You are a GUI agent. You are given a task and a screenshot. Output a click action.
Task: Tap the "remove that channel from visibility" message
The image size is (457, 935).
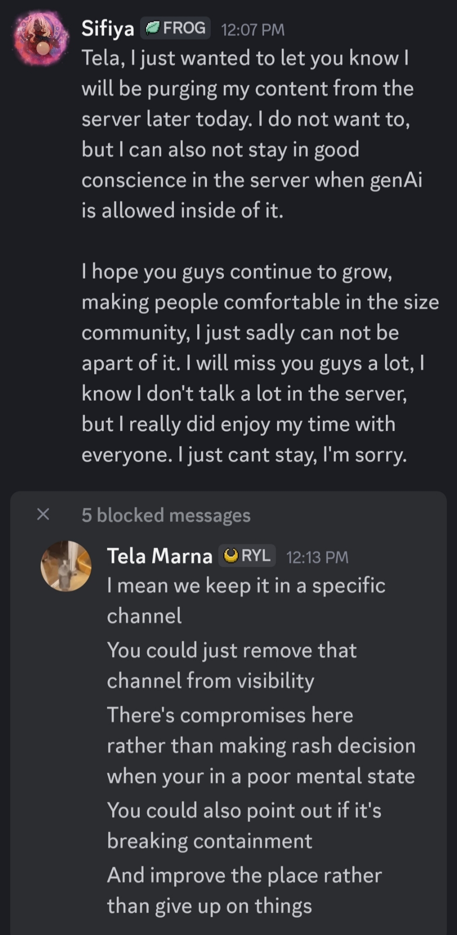pos(232,665)
